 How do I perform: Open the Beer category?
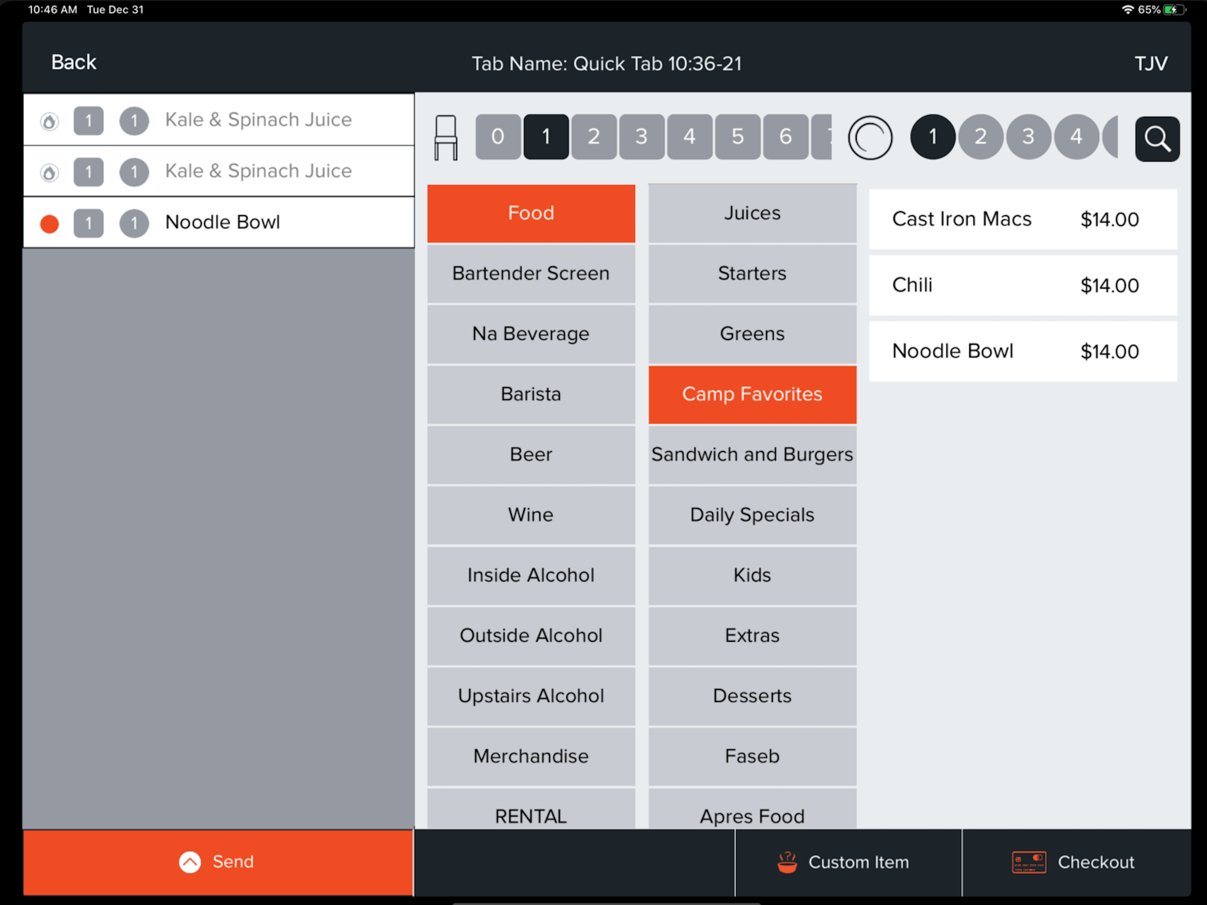(531, 455)
